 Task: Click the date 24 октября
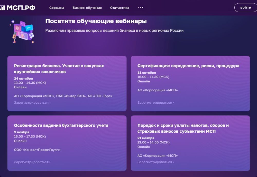[x=23, y=78]
